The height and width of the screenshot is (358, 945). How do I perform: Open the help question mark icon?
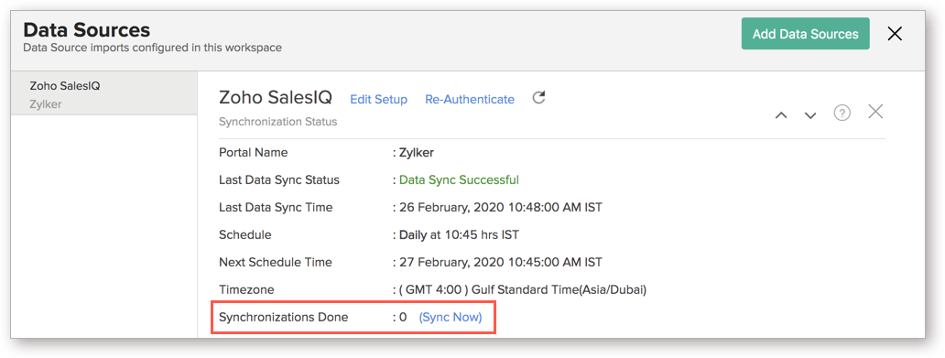pyautogui.click(x=842, y=113)
